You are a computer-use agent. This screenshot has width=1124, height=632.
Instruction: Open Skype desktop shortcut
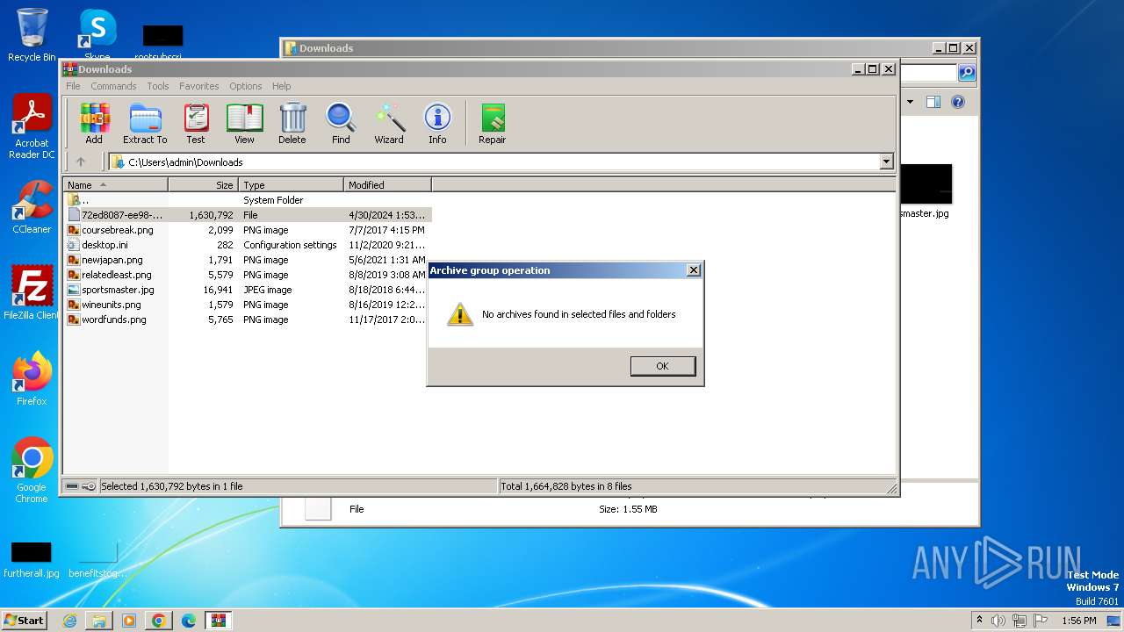[97, 35]
